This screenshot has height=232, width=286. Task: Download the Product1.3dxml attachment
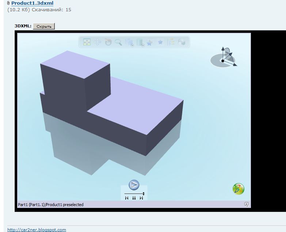pos(32,3)
